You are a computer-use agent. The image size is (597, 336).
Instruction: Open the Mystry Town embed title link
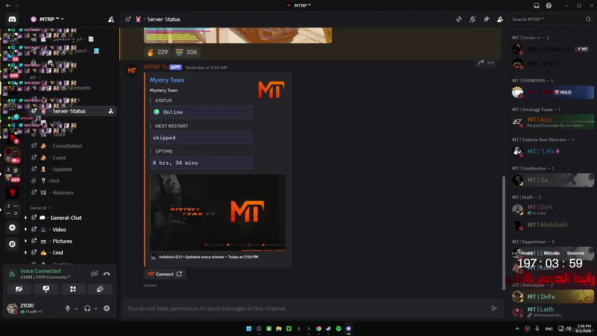167,80
